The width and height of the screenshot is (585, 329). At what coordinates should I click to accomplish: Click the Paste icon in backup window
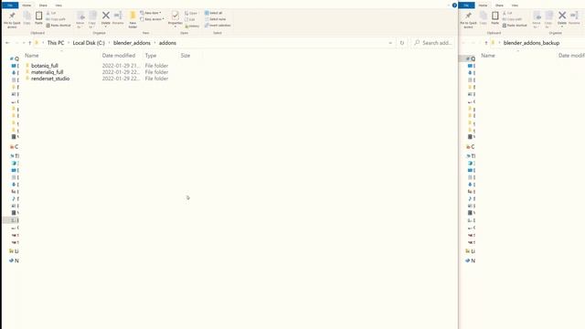click(x=495, y=18)
